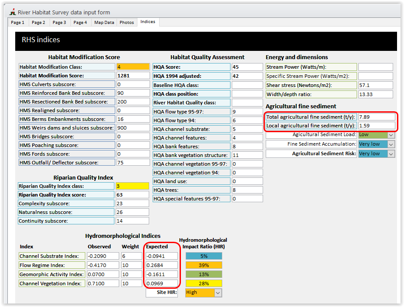Image resolution: width=404 pixels, height=307 pixels.
Task: Click the Channel Vegetation expected value 0.0969
Action: 162,284
